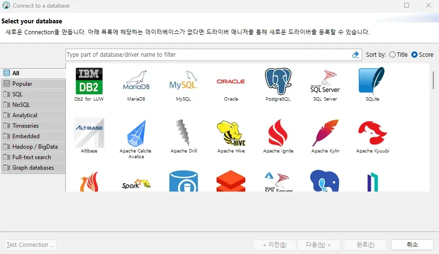Click the 완료(F) finish button

coord(366,245)
